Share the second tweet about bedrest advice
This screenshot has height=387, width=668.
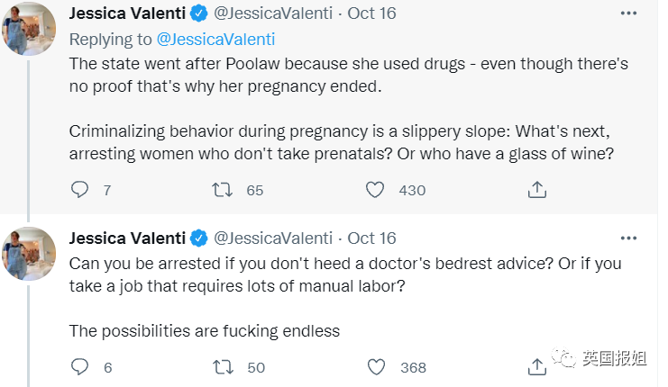click(536, 367)
